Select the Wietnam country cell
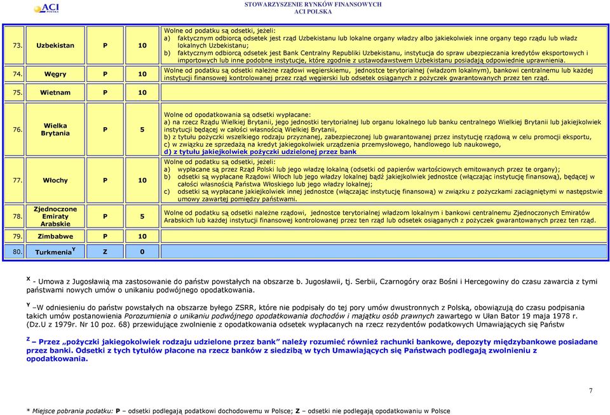The image size is (610, 415). pyautogui.click(x=55, y=93)
